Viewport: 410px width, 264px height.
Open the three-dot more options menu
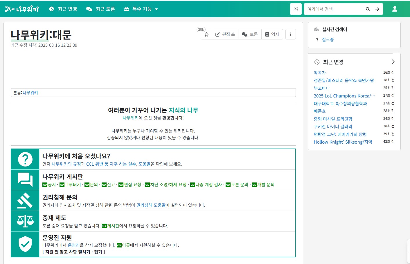point(290,35)
